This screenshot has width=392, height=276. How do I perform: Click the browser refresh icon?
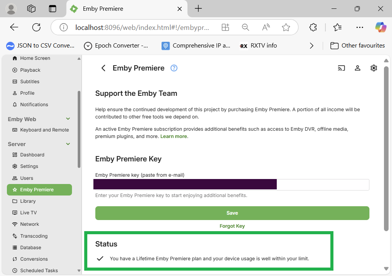click(36, 27)
